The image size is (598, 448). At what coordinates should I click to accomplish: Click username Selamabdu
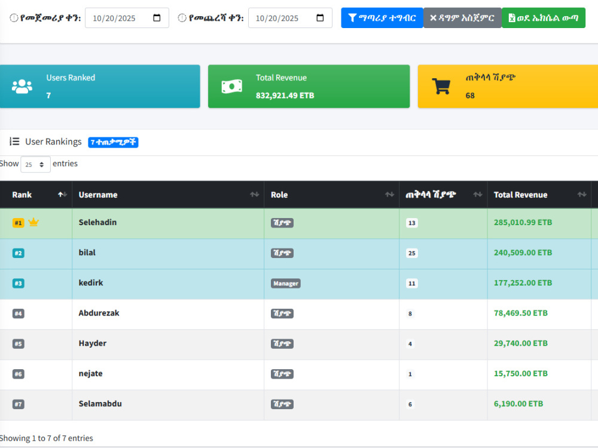[100, 403]
